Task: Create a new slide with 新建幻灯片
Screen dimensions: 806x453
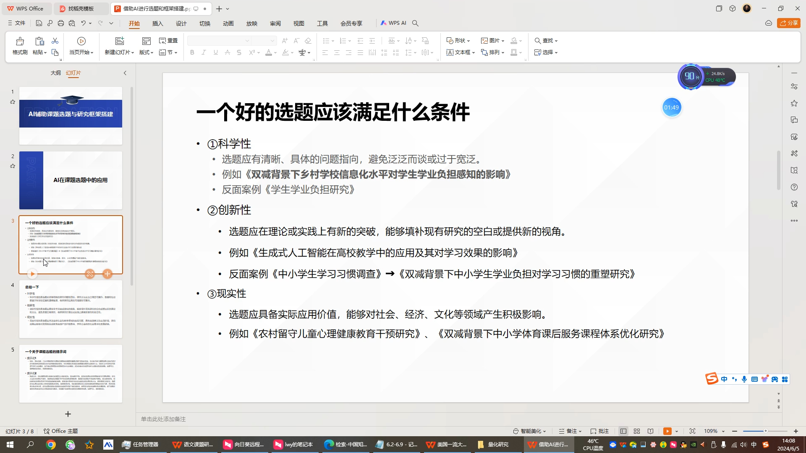Action: tap(119, 46)
